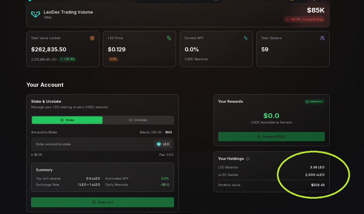Click the Daily Rewards ~$0.0 value
Viewport: 364px width, 214px height.
164,185
